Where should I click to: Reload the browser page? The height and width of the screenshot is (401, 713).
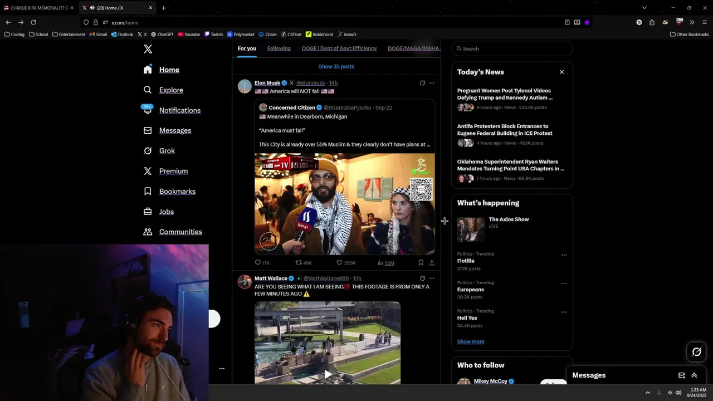(33, 22)
